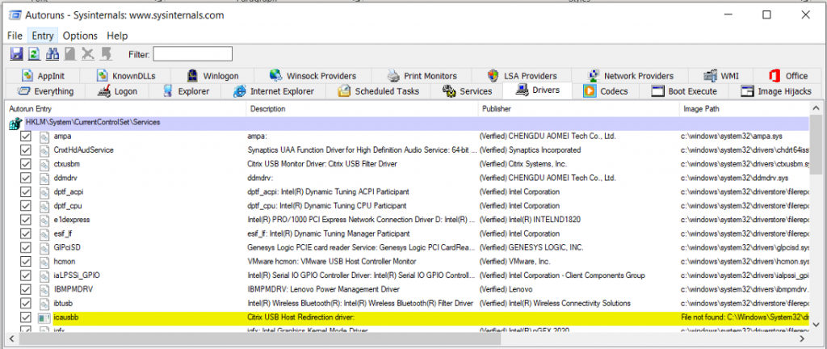Uncheck the CnxtHdAudService entry checkbox

coord(25,150)
